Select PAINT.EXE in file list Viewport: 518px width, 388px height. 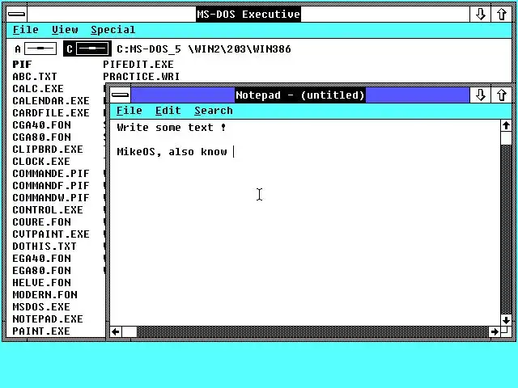click(41, 331)
